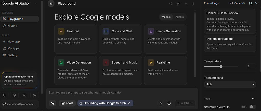Screen dimensions: 261x111
Task: Open the marketing@pianohom account button
Action: (19, 104)
